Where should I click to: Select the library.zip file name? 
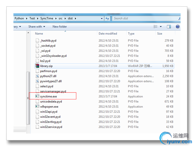tap(46, 66)
